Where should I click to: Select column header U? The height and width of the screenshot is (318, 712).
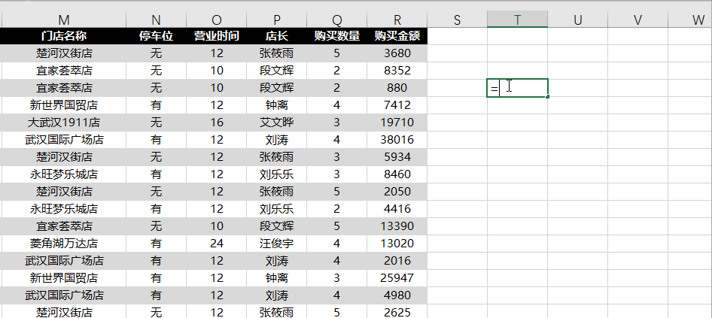pos(577,20)
